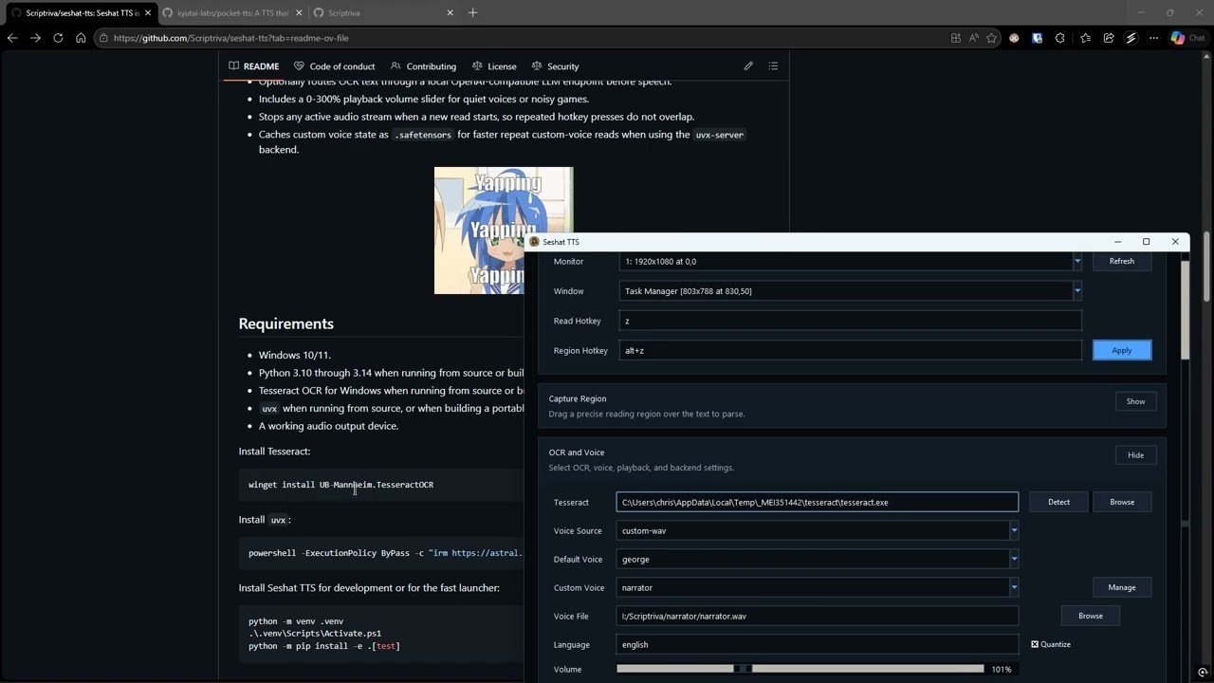Click the winget install Tesseract code line
Screen dimensions: 1214x683
[341, 485]
